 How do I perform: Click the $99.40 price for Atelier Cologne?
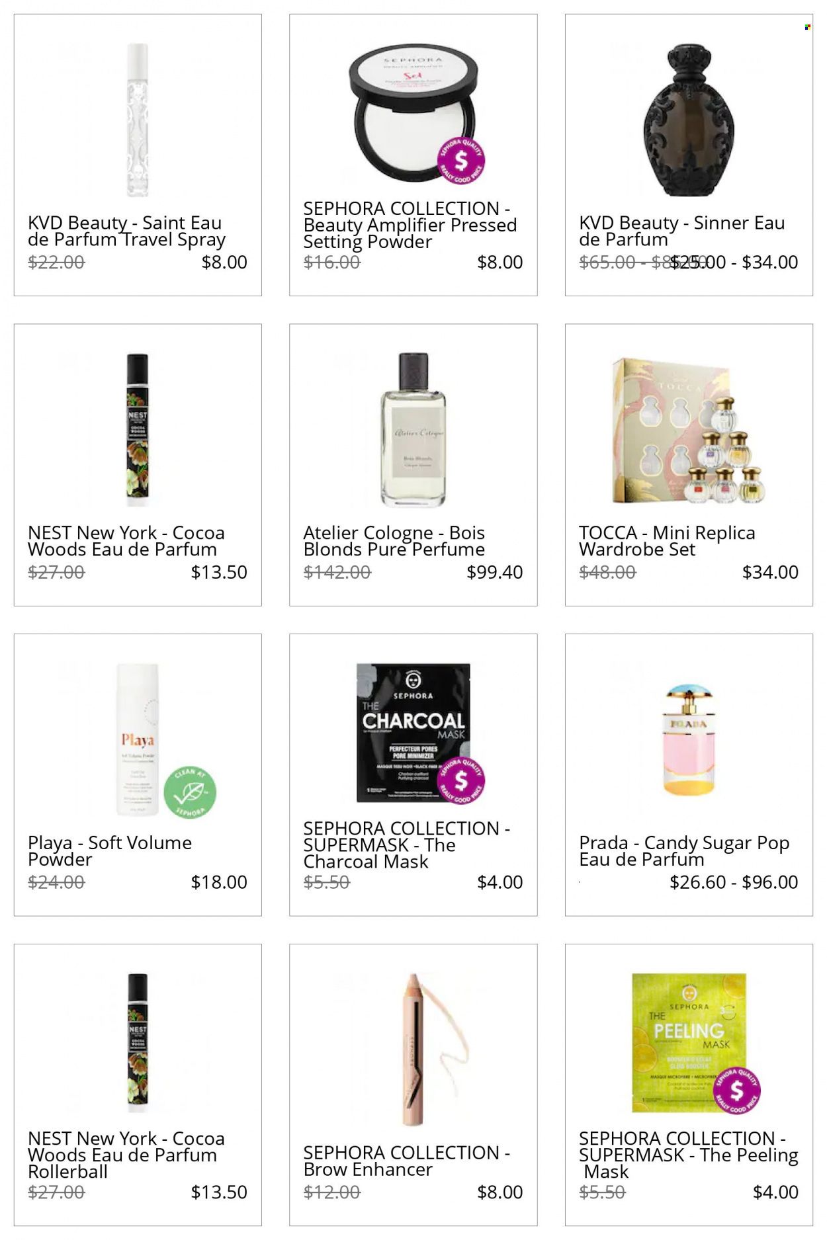495,572
